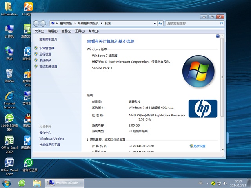Click the 360 security tray icon
This screenshot has width=251, height=188.
click(213, 183)
